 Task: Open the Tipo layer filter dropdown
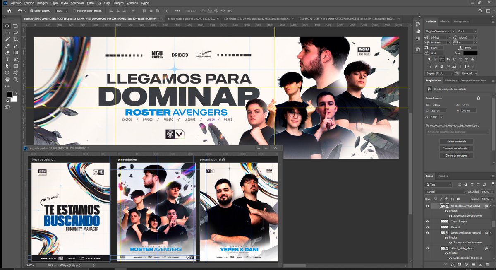point(438,185)
